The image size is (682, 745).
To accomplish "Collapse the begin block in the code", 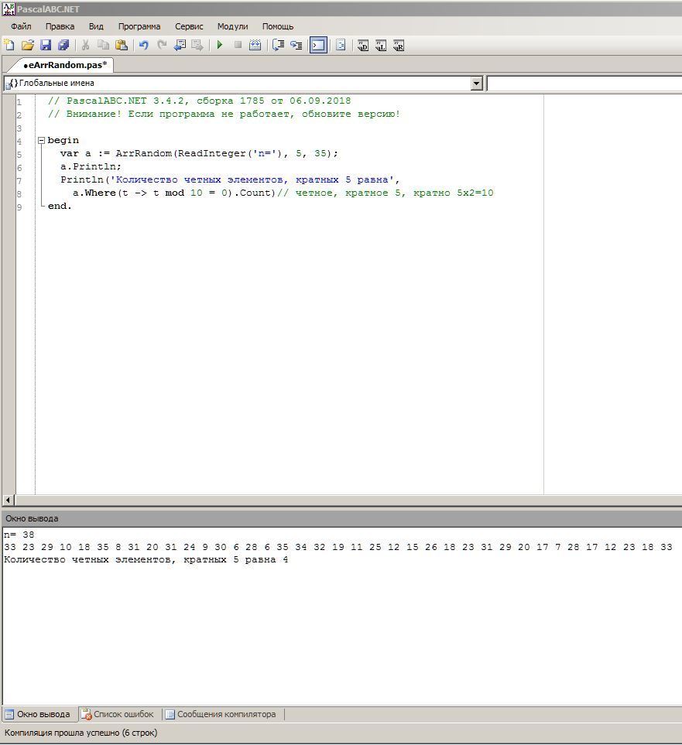I will click(42, 141).
